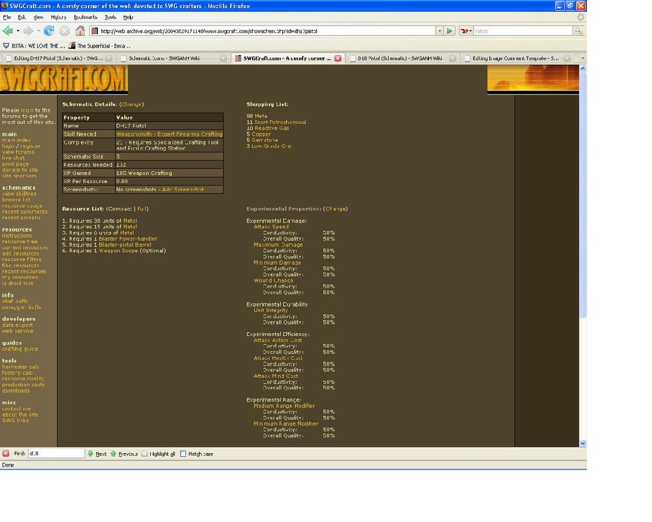Click in the Find text input field

point(56,454)
